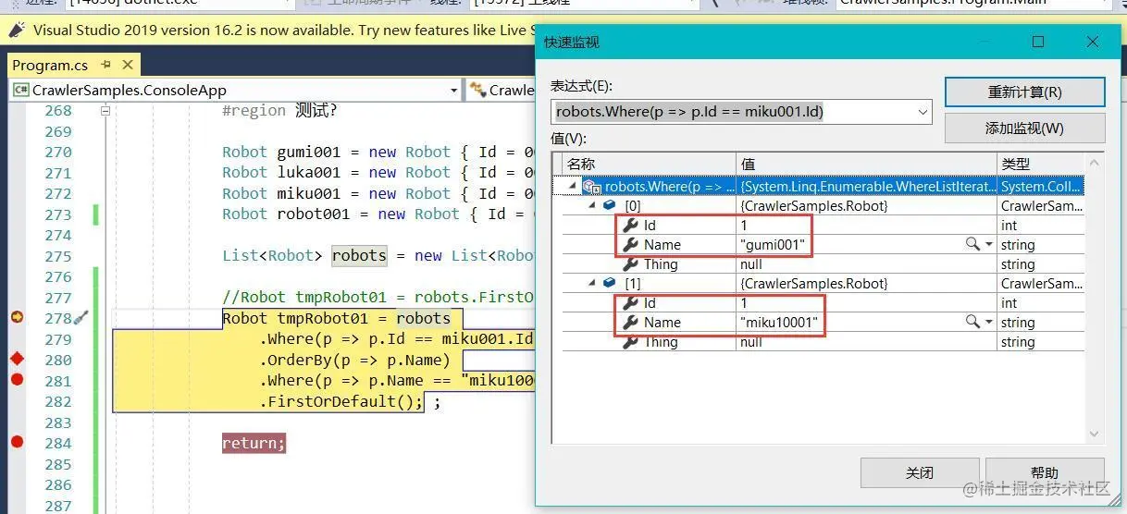Click wrench icon of Id under [1]
The height and width of the screenshot is (514, 1127).
pos(632,302)
